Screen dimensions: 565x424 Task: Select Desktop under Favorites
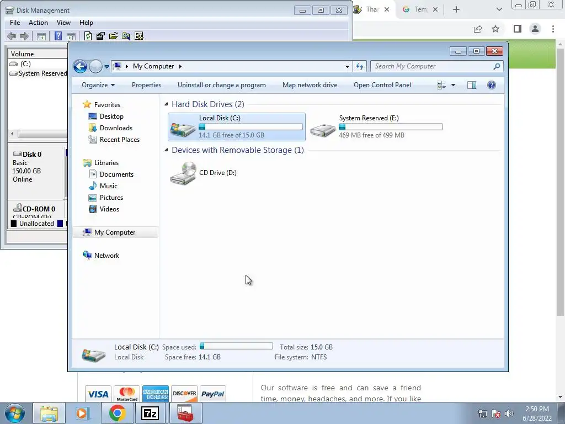tap(111, 116)
